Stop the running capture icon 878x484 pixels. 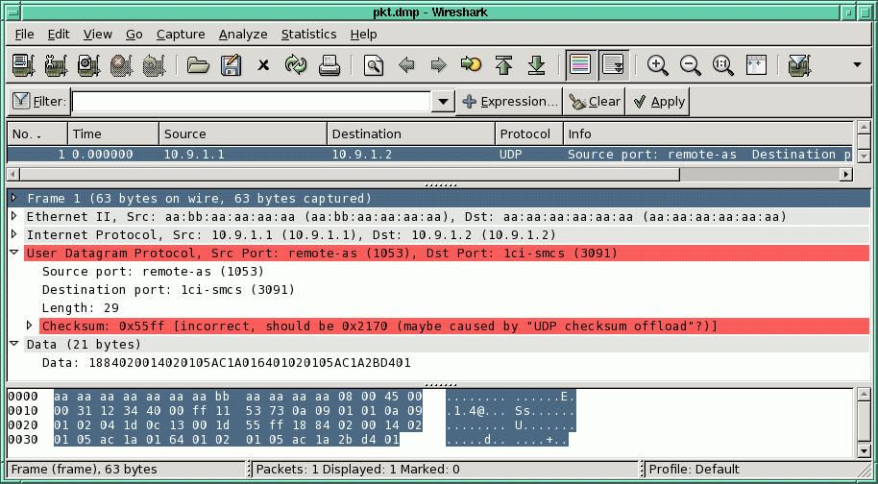pyautogui.click(x=121, y=65)
